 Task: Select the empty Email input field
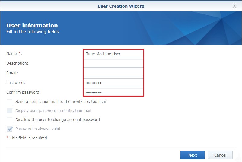(x=113, y=73)
